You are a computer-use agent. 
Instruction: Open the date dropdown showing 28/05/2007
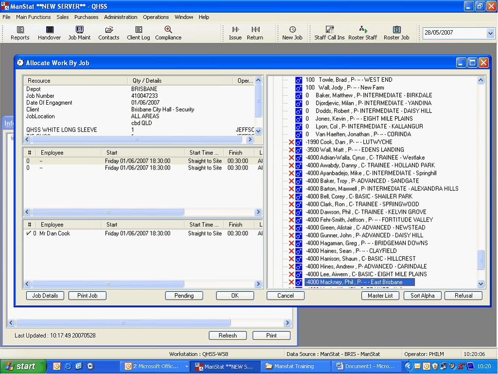pos(490,33)
